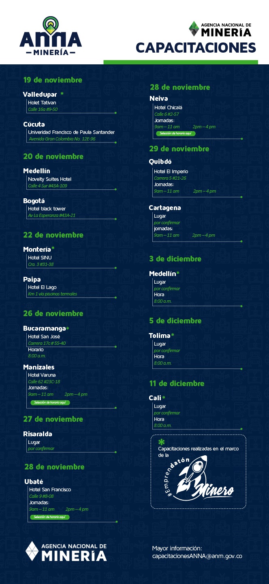Click the asterisk next to Valledupar
Screen dimensions: 269x584
point(62,94)
